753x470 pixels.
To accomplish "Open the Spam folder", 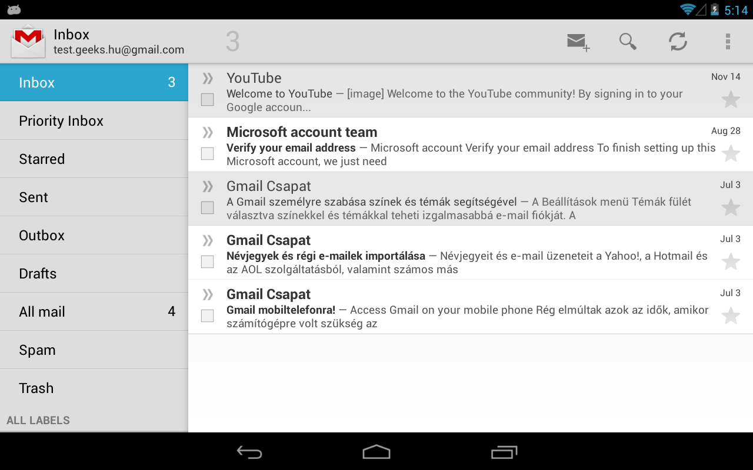I will coord(94,350).
